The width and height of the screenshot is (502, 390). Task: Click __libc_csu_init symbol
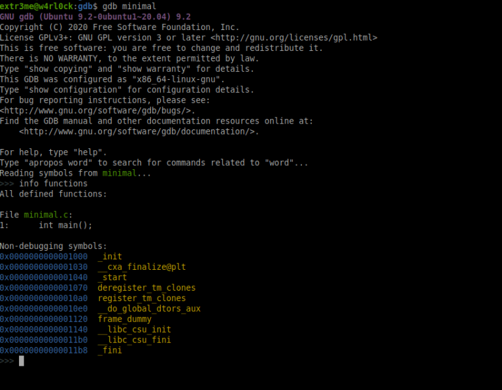(x=135, y=329)
